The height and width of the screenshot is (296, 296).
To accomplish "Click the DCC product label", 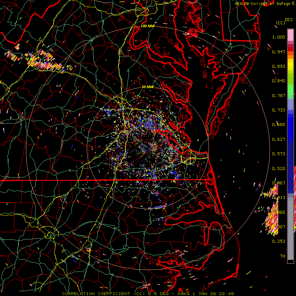I will coord(289,20).
